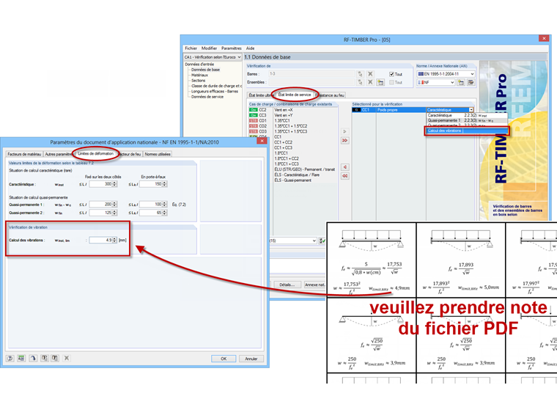Confirm dialog with OK button
The height and width of the screenshot is (418, 557).
click(224, 359)
